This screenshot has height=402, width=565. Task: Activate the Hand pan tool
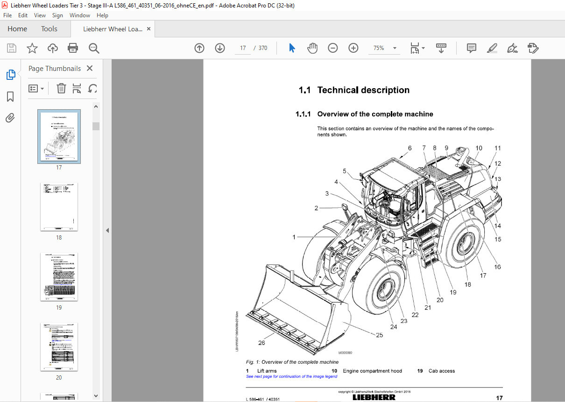[x=312, y=48]
